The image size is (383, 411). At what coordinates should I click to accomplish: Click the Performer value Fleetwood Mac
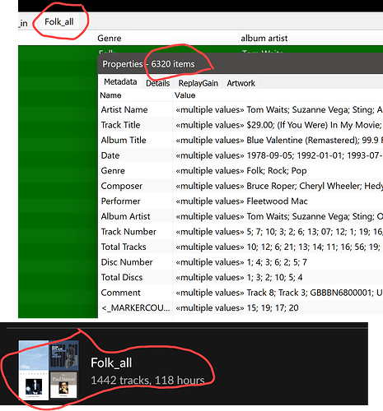241,201
